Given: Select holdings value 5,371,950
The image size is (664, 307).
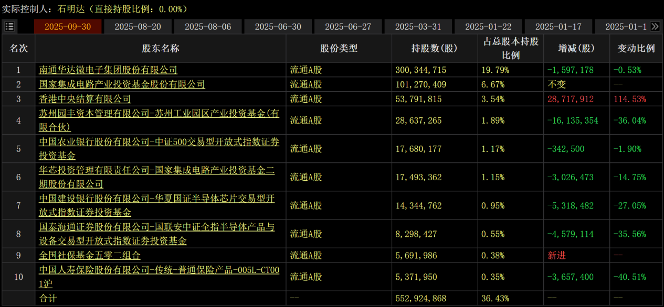Looking at the screenshot, I should coord(416,277).
